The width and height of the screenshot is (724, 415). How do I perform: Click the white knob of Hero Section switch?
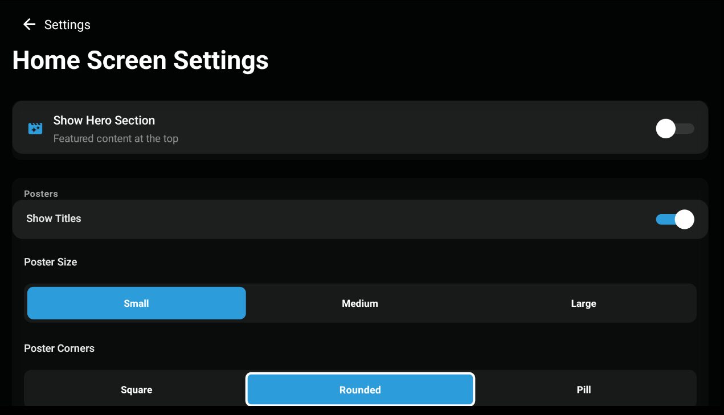(665, 129)
